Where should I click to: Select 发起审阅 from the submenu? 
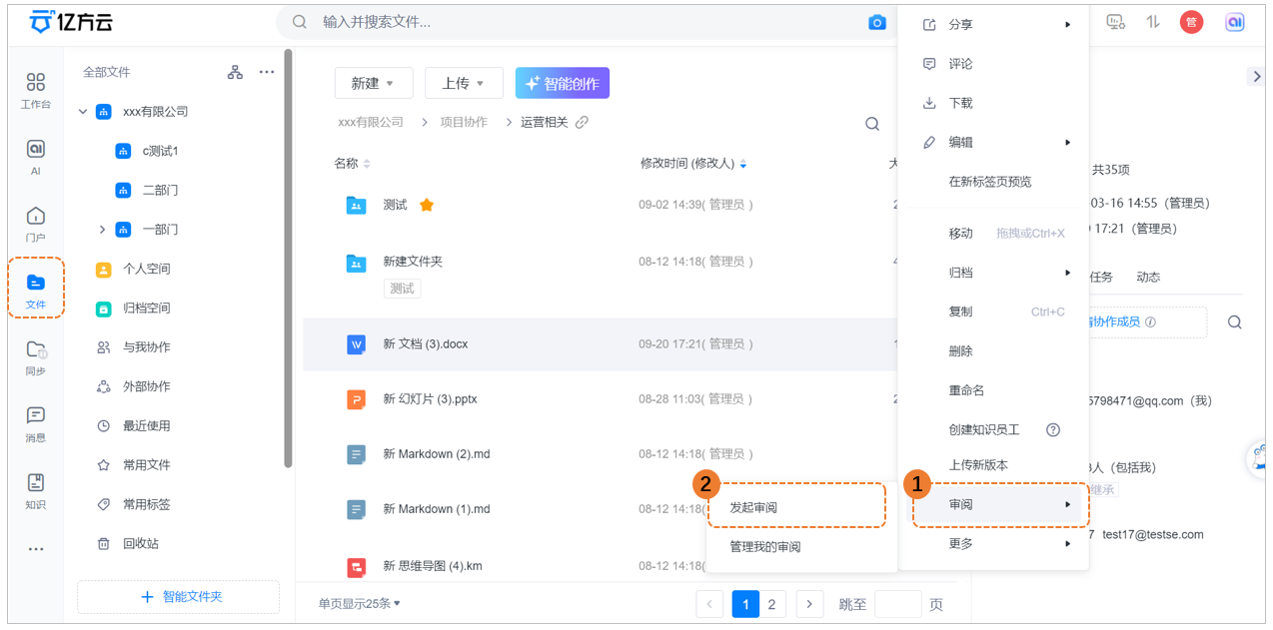(x=753, y=507)
